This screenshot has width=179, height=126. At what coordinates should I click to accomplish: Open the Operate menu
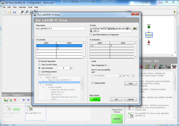coord(22,7)
